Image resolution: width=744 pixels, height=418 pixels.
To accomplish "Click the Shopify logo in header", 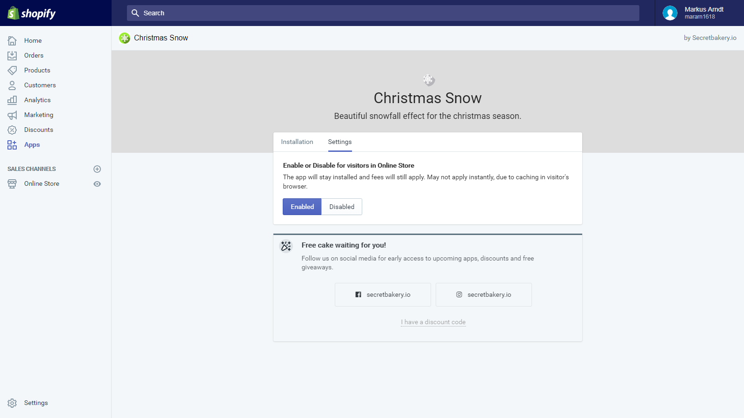I will (x=32, y=13).
